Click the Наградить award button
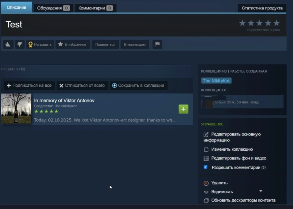 pos(40,44)
